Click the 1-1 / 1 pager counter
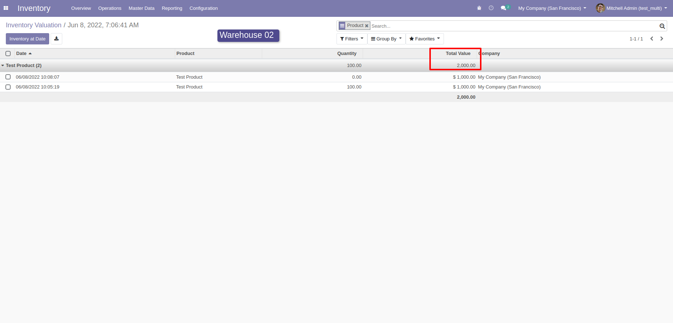This screenshot has height=323, width=673. pos(636,39)
